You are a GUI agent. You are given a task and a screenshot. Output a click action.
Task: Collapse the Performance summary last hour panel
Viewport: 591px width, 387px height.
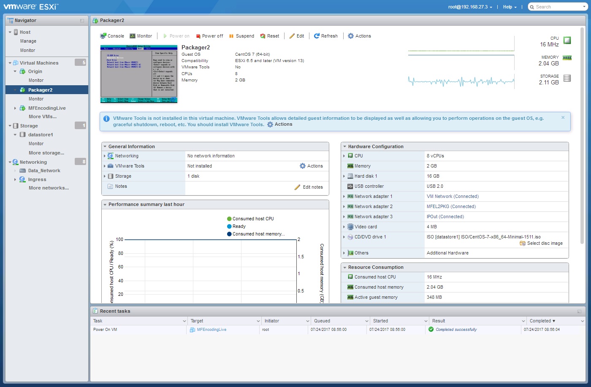point(105,204)
